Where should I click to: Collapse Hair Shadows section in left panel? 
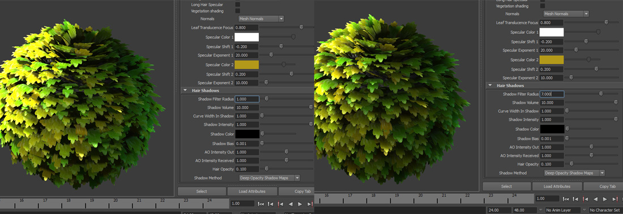pos(185,90)
